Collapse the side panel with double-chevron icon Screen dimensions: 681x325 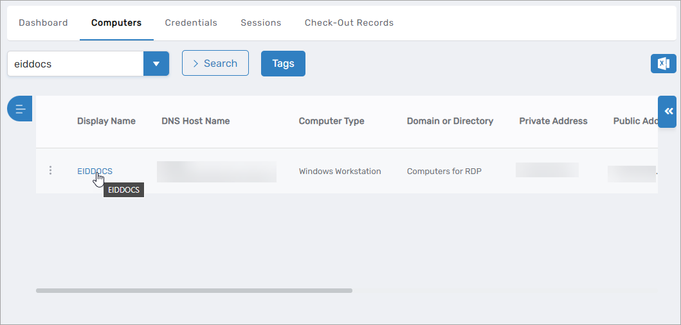pos(668,112)
